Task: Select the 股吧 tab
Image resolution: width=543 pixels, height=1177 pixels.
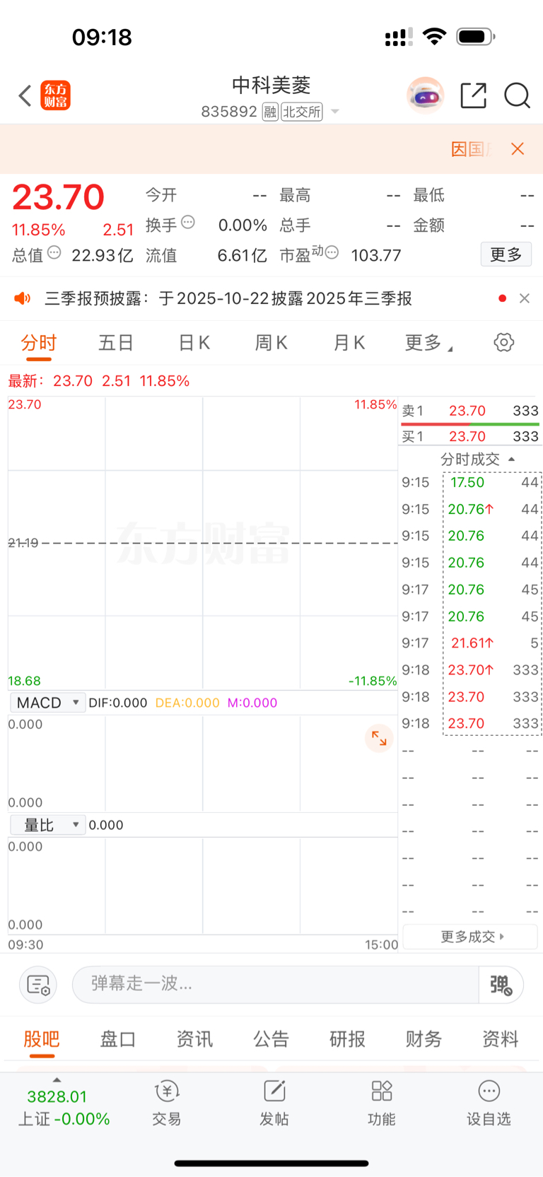Action: (x=42, y=1039)
